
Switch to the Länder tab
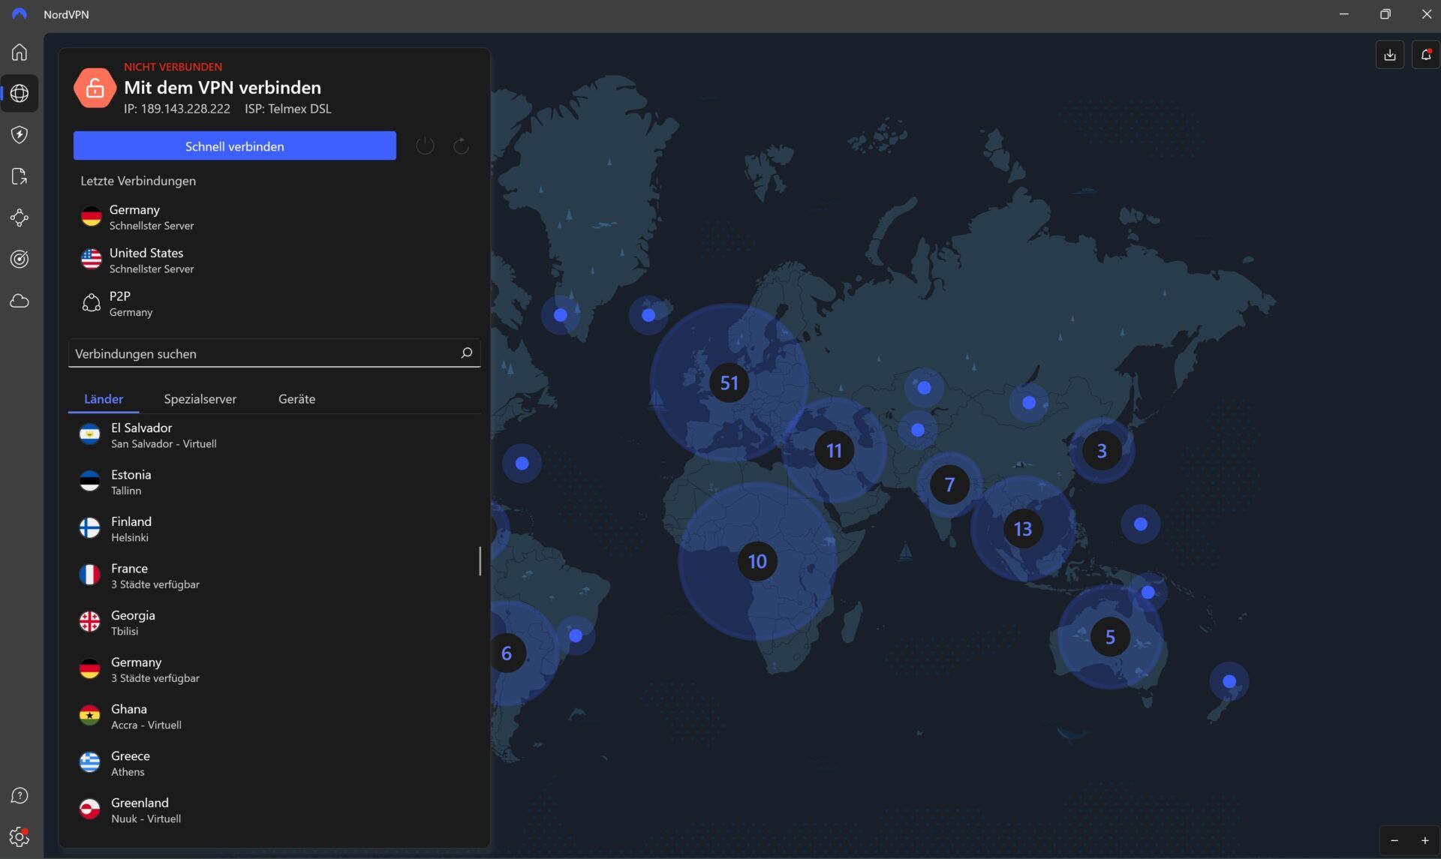(104, 399)
